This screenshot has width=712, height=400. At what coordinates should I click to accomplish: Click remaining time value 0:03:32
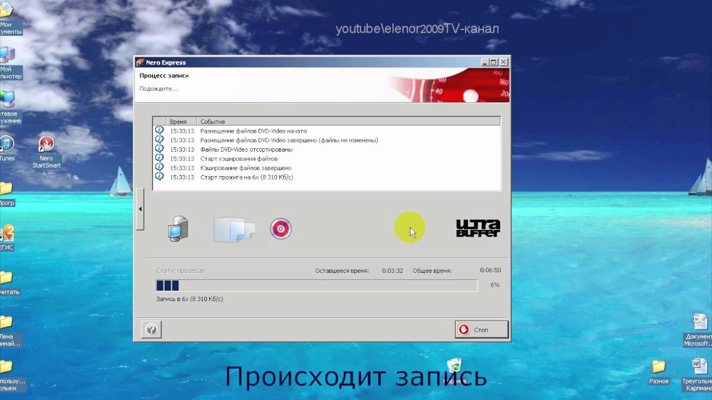coord(393,271)
